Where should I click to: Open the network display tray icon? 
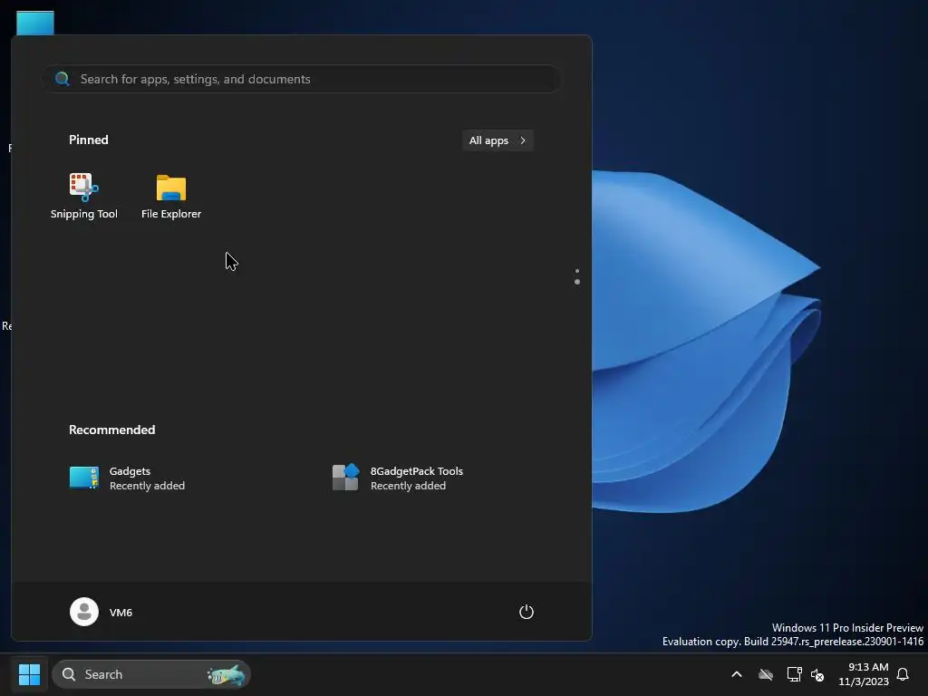click(x=794, y=674)
